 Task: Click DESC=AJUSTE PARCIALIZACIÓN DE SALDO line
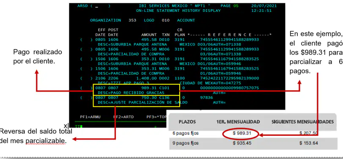[143, 102]
